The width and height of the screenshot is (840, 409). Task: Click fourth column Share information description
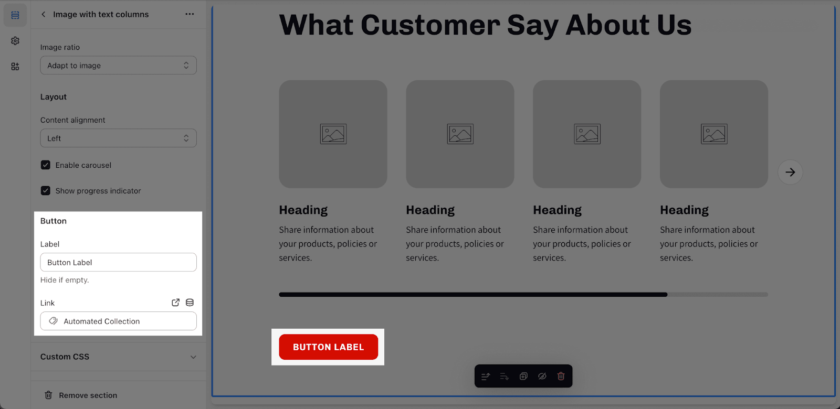click(x=709, y=244)
